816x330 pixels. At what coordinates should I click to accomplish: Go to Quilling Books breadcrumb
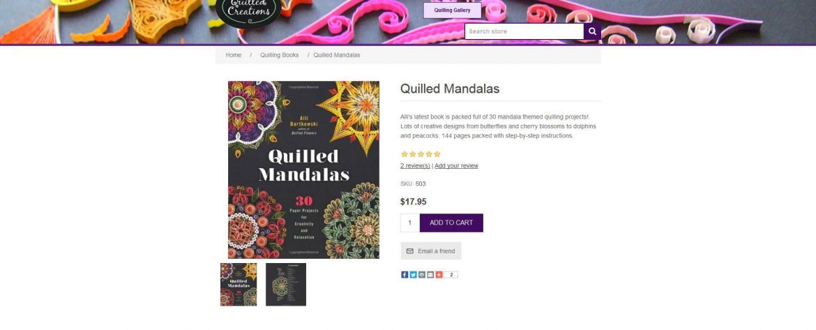[280, 55]
